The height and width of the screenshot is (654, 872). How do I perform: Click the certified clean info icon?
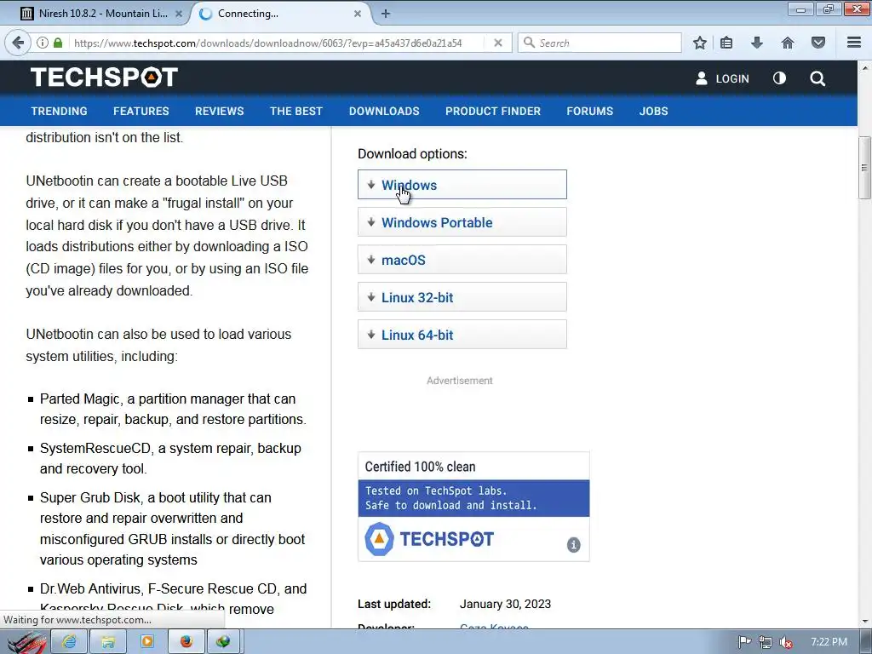[573, 544]
